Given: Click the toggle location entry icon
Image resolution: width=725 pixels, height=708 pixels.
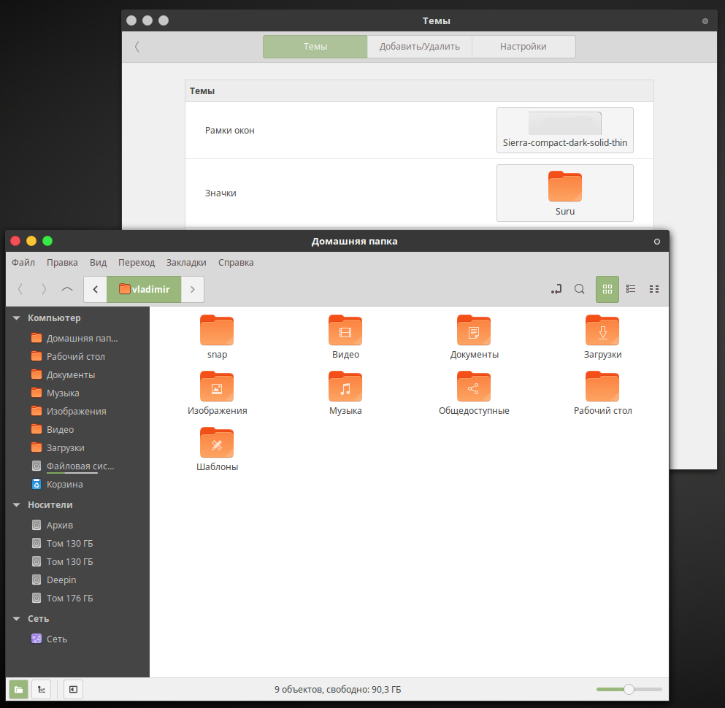Looking at the screenshot, I should point(556,289).
